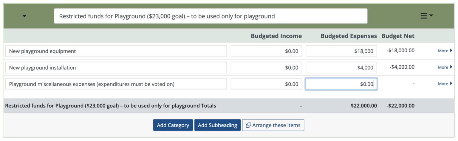Click miscellaneous expenses budgeted expenses field

pos(341,84)
